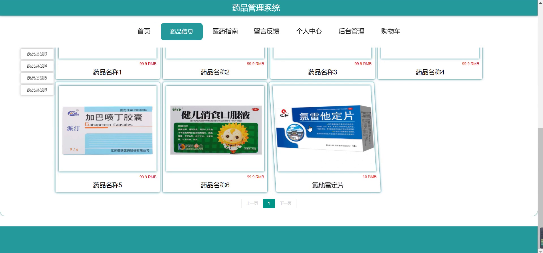Click the 药品管理系统 header title

coord(256,8)
